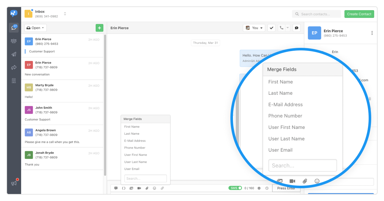384x201 pixels.
Task: Click the curly braces merge fields icon
Action: point(124,188)
